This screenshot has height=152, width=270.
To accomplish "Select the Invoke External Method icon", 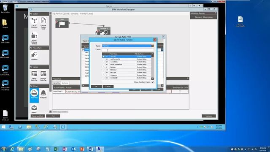I will [34, 38].
